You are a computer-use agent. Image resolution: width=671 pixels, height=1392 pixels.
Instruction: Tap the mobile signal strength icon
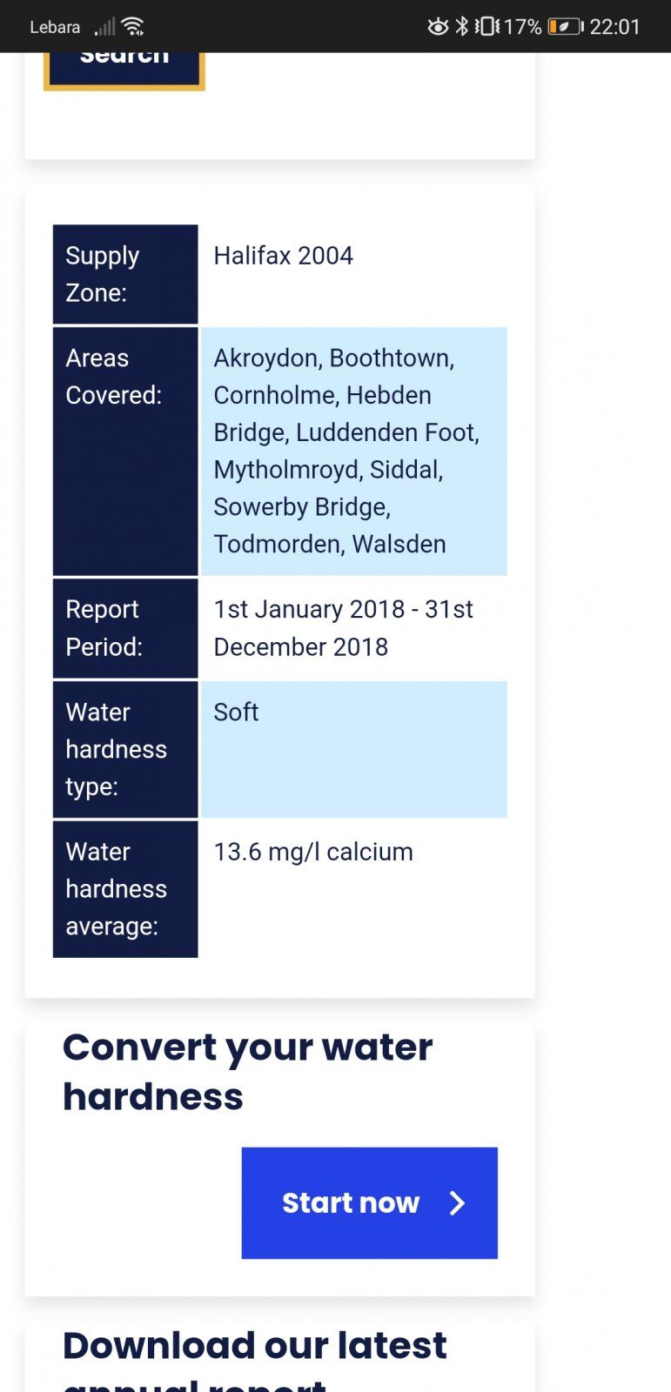click(105, 27)
